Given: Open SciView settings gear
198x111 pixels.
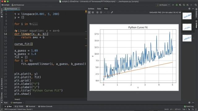Looking at the screenshot, I should point(189,9).
